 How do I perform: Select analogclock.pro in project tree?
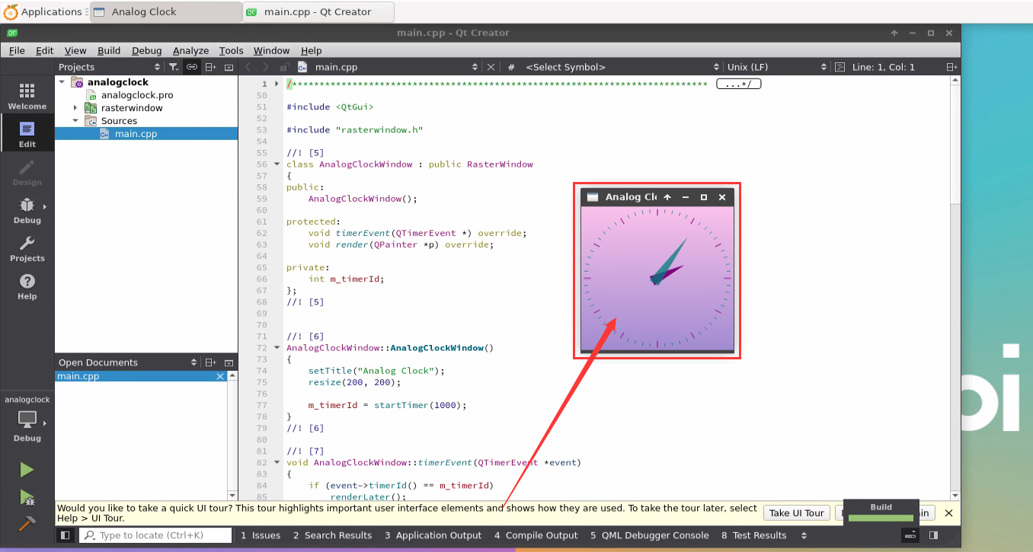point(137,95)
